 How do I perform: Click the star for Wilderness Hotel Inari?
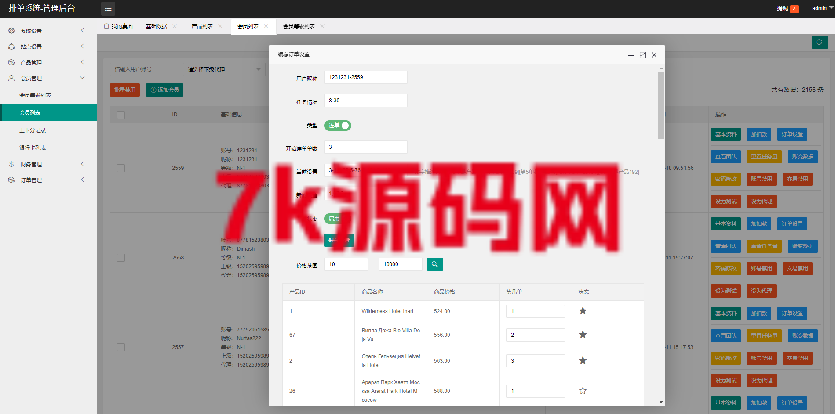coord(583,311)
